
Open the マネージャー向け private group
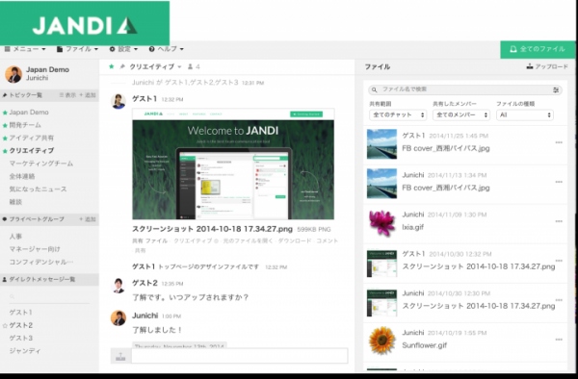point(35,249)
